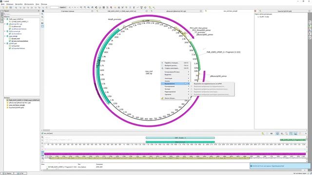This screenshot has height=175, width=312.
Task: Select [a] Annotations under MyDocument.gb
Action: (16, 34)
